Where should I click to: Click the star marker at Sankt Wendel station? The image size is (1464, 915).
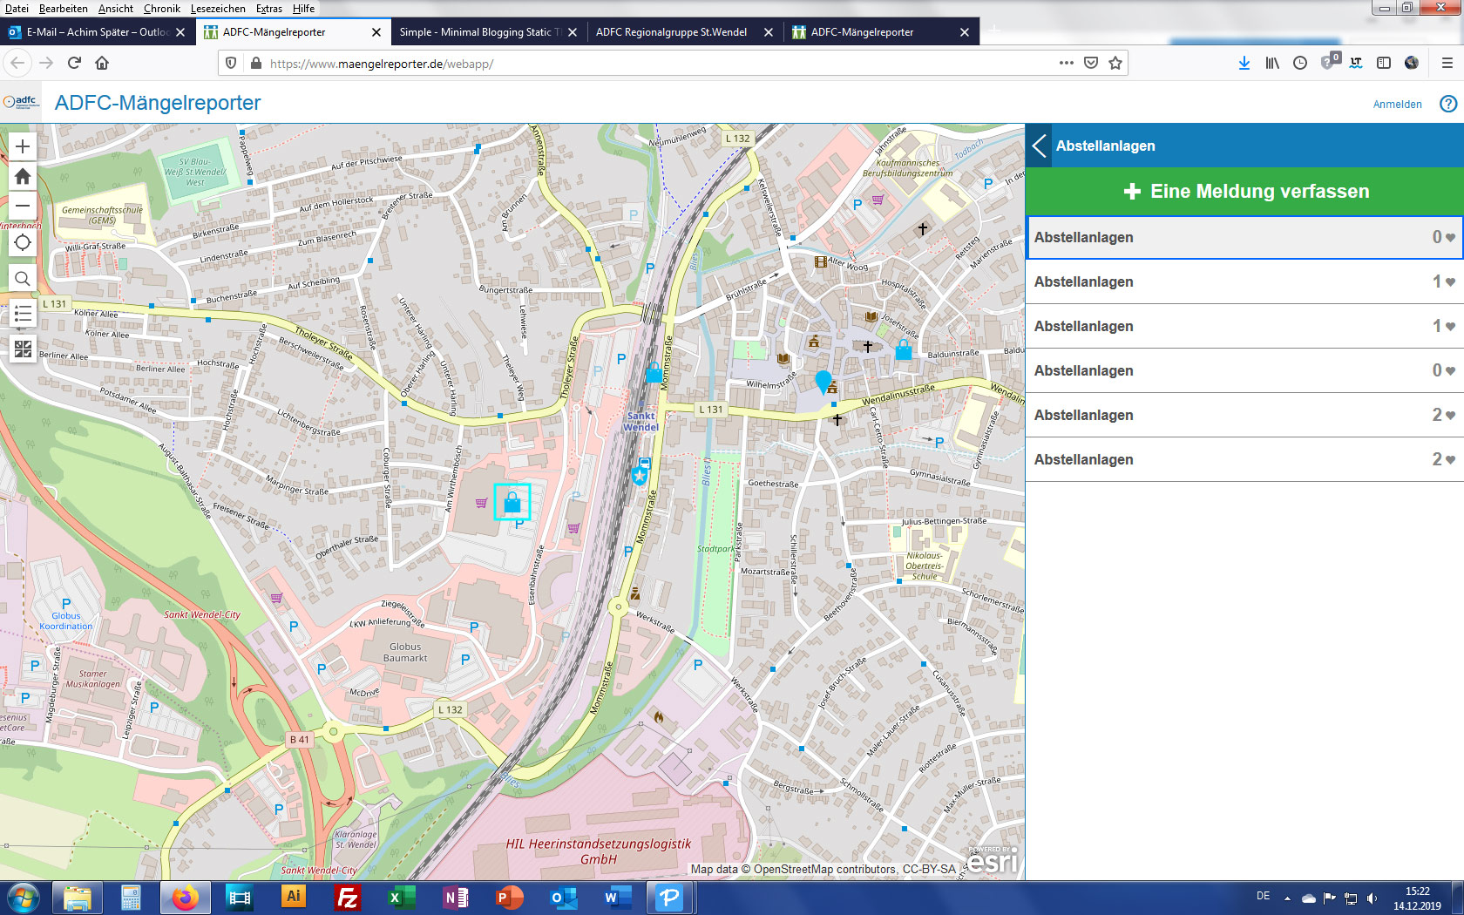(x=640, y=476)
